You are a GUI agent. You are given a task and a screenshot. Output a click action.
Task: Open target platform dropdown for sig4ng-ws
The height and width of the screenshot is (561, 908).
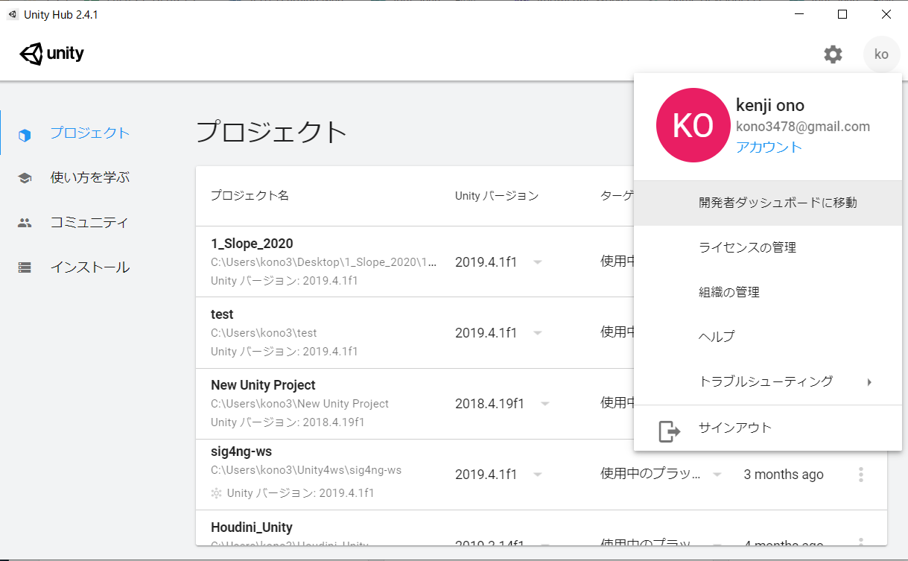tap(717, 475)
